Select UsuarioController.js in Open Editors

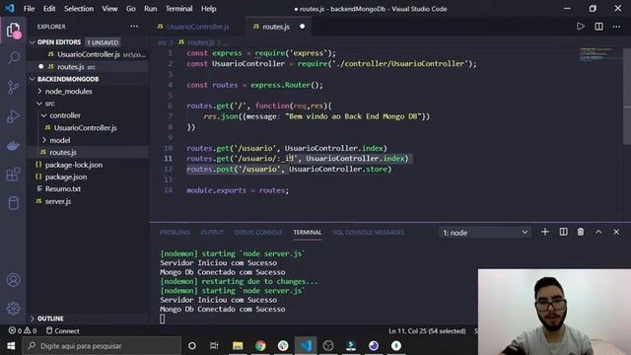(97, 54)
